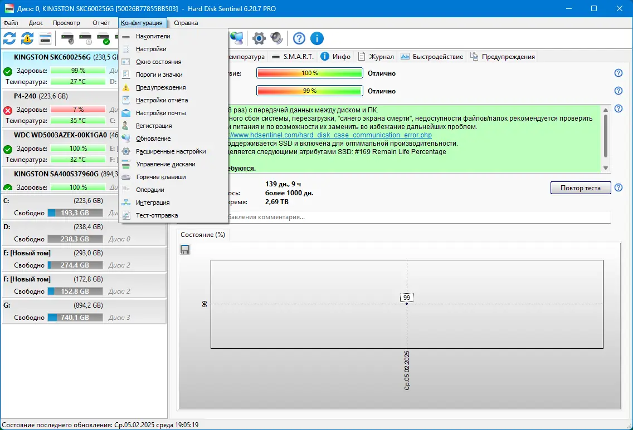Click the blue Info toolbar icon

click(x=317, y=38)
